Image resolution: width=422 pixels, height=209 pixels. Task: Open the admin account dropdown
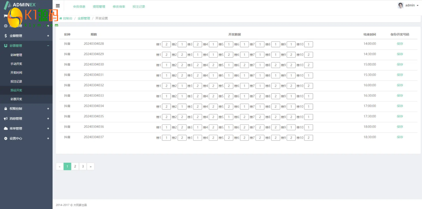click(408, 5)
